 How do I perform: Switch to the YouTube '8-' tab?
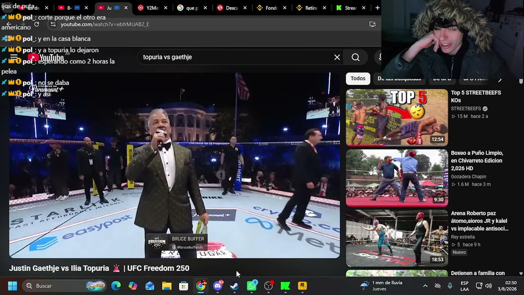pyautogui.click(x=73, y=8)
